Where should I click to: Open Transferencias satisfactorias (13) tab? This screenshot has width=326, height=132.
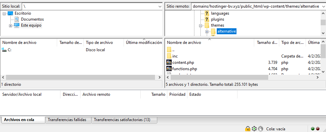coord(124,120)
